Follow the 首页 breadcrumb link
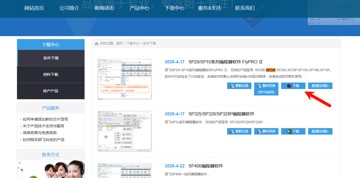 click(x=119, y=43)
